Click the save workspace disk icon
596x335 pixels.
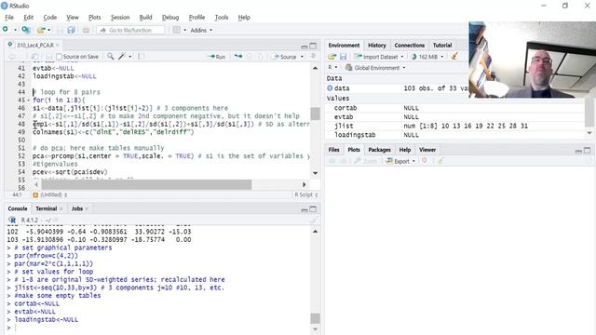pos(344,57)
